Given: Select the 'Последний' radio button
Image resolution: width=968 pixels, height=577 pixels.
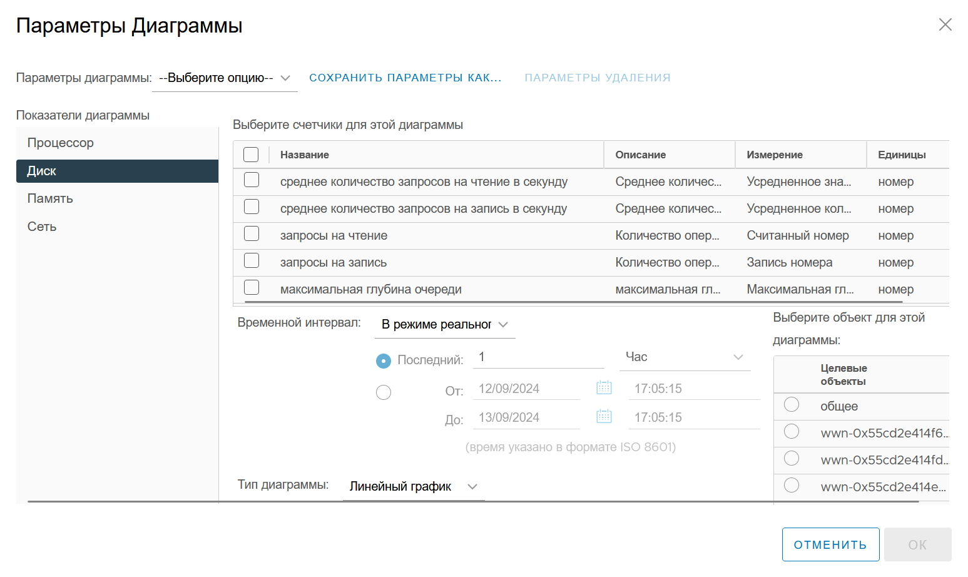Looking at the screenshot, I should point(384,361).
